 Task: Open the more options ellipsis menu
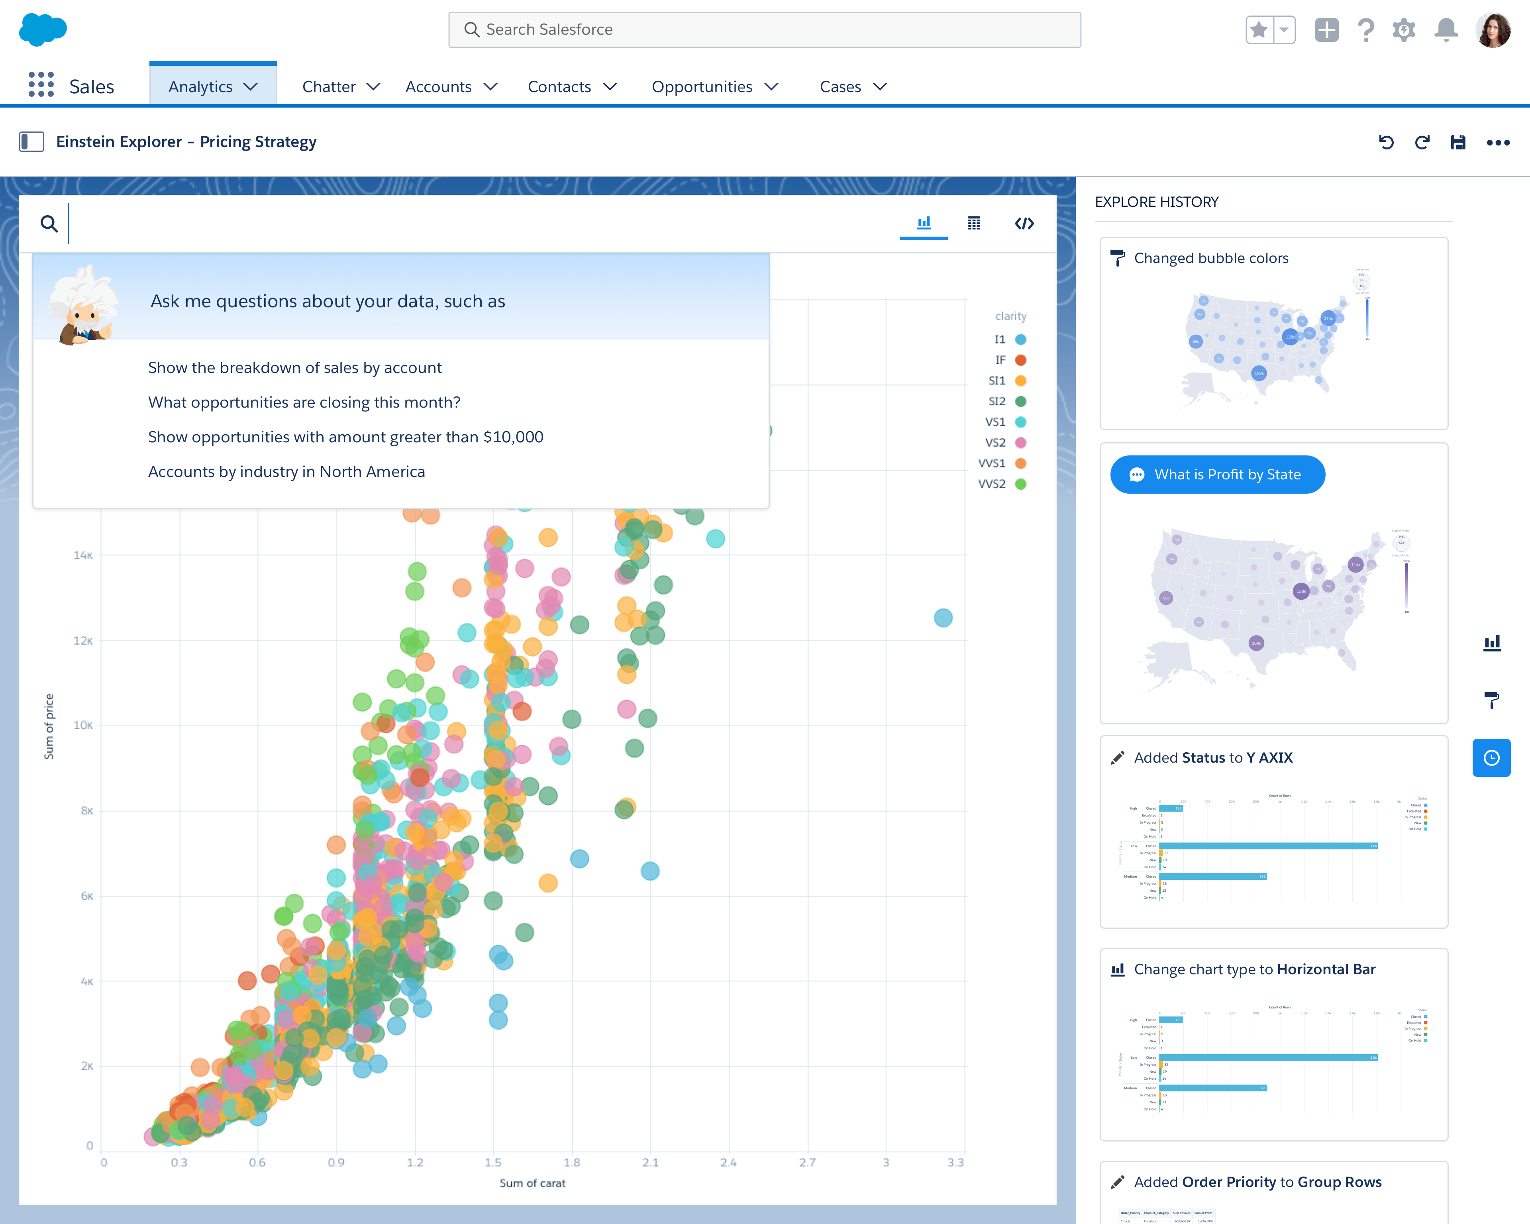(1498, 143)
